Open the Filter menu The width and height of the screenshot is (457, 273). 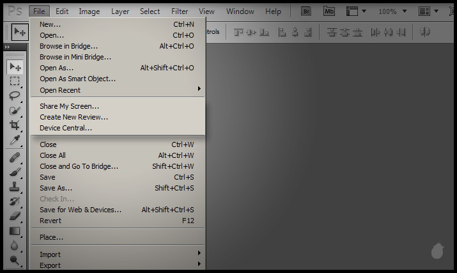pyautogui.click(x=180, y=12)
